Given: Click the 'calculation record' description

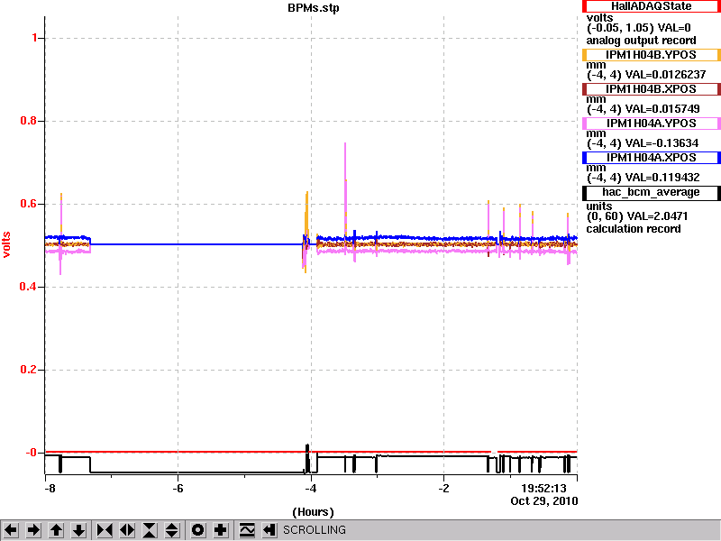Looking at the screenshot, I should 634,229.
